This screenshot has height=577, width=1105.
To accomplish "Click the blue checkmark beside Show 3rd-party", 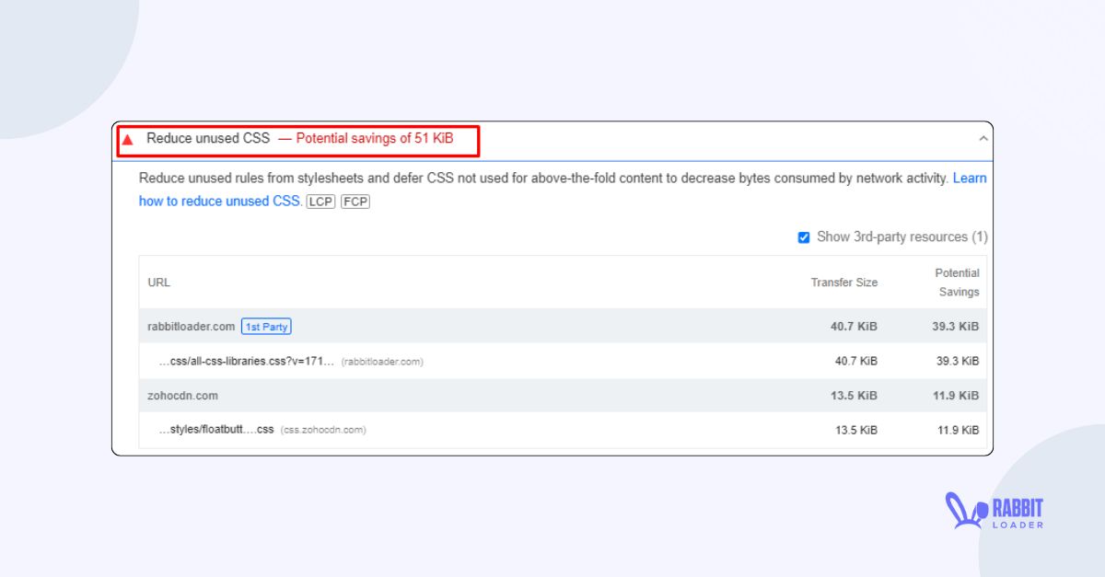I will click(x=804, y=237).
